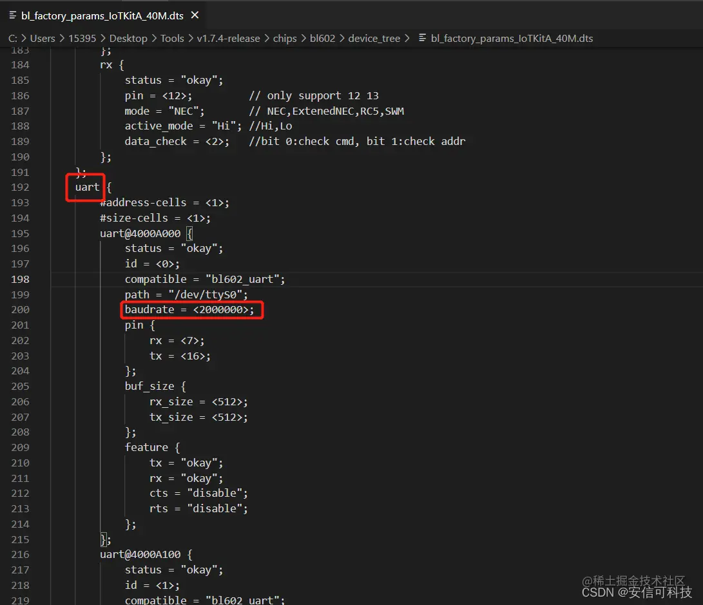This screenshot has height=605, width=703.
Task: Click '#address-cells = <1>;' line
Action: (164, 202)
